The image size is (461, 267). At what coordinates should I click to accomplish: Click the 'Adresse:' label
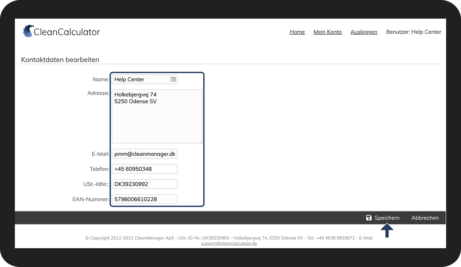tap(98, 93)
